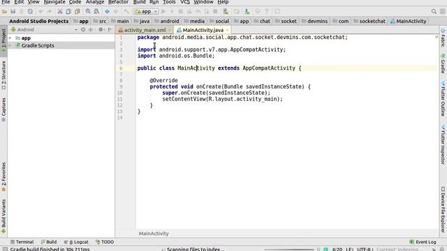Screen dimensions: 447x251
Task: Click the scroll from source target icon
Action: (x=83, y=29)
